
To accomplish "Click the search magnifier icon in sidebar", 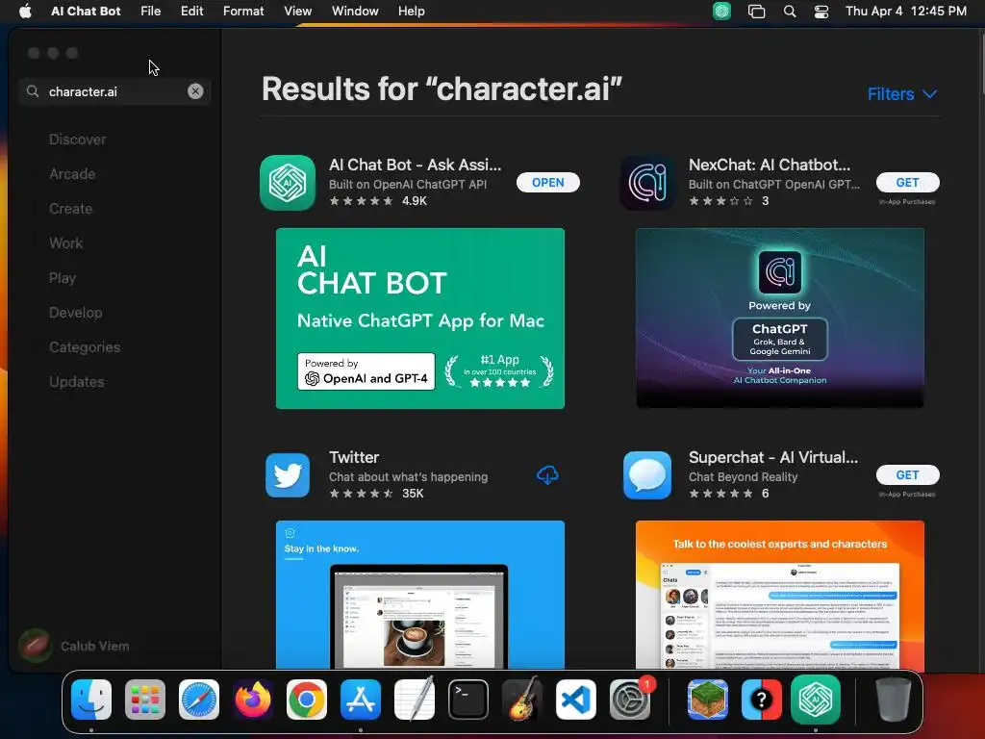I will click(x=33, y=91).
